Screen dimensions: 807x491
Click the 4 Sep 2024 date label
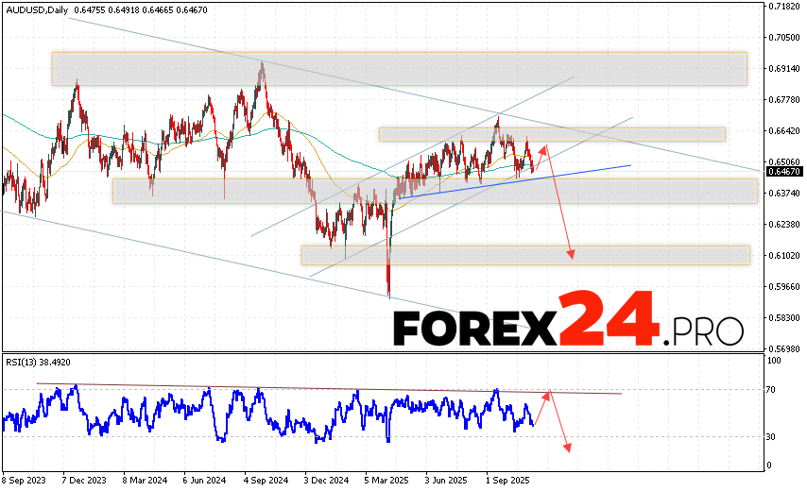coord(265,480)
